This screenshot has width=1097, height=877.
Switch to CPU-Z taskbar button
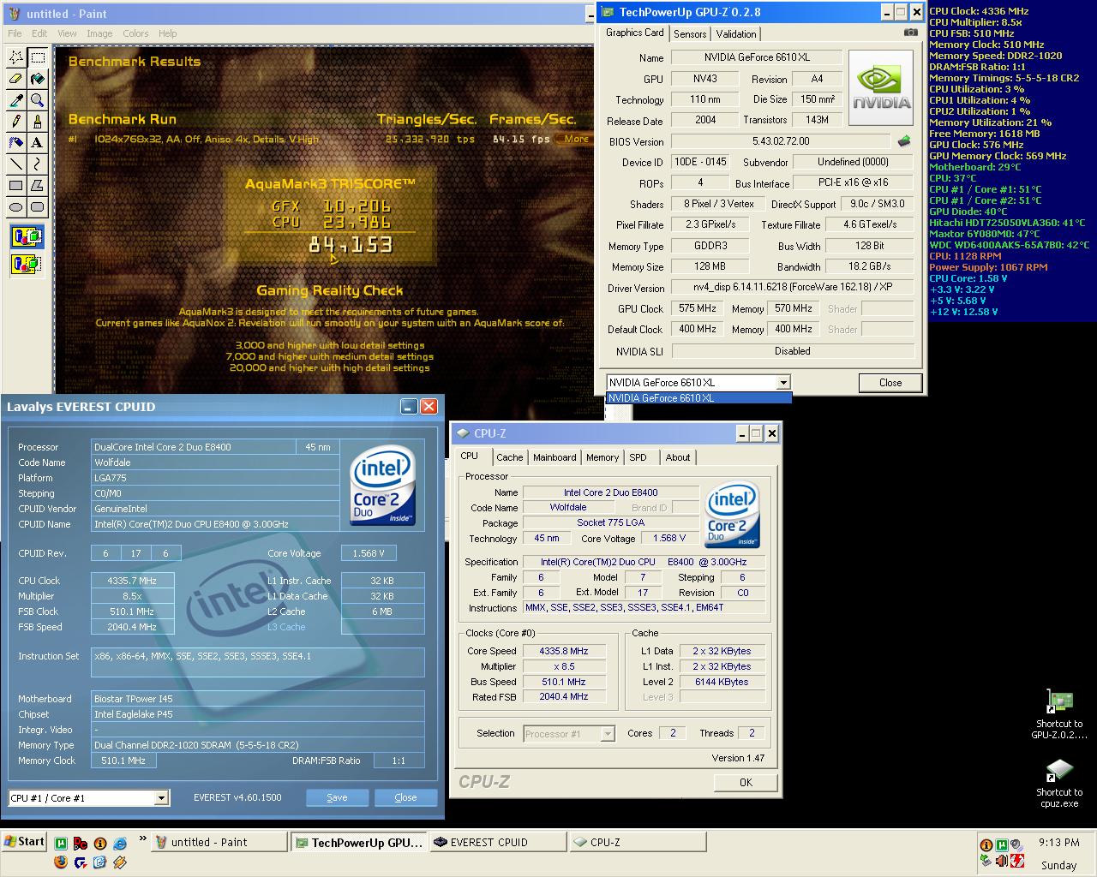[637, 843]
